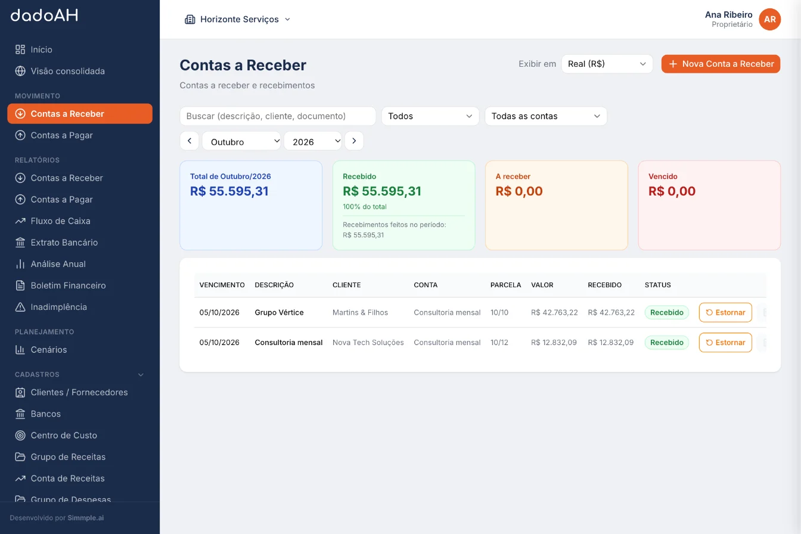Click the Vencido summary card
Image resolution: width=801 pixels, height=534 pixels.
click(x=709, y=205)
